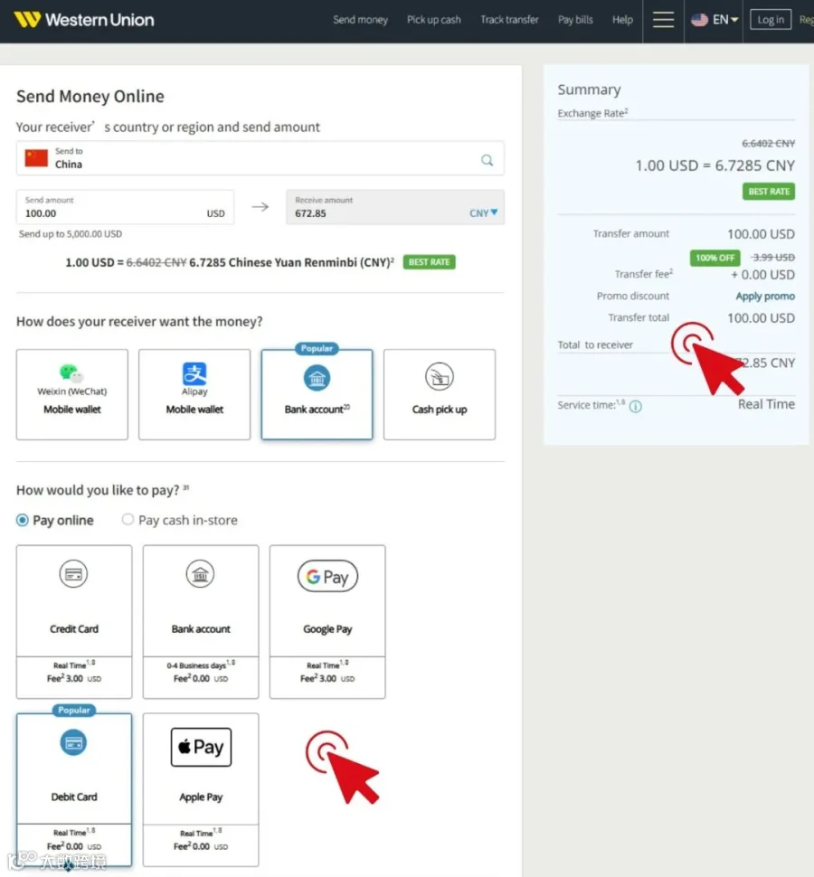Click the 100% OFF badge
Image resolution: width=814 pixels, height=877 pixels.
715,258
